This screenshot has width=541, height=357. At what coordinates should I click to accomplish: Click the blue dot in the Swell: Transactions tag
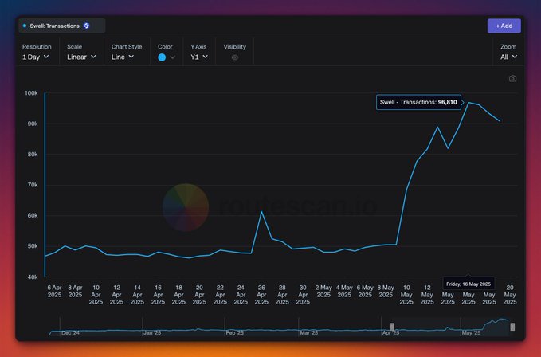(25, 25)
